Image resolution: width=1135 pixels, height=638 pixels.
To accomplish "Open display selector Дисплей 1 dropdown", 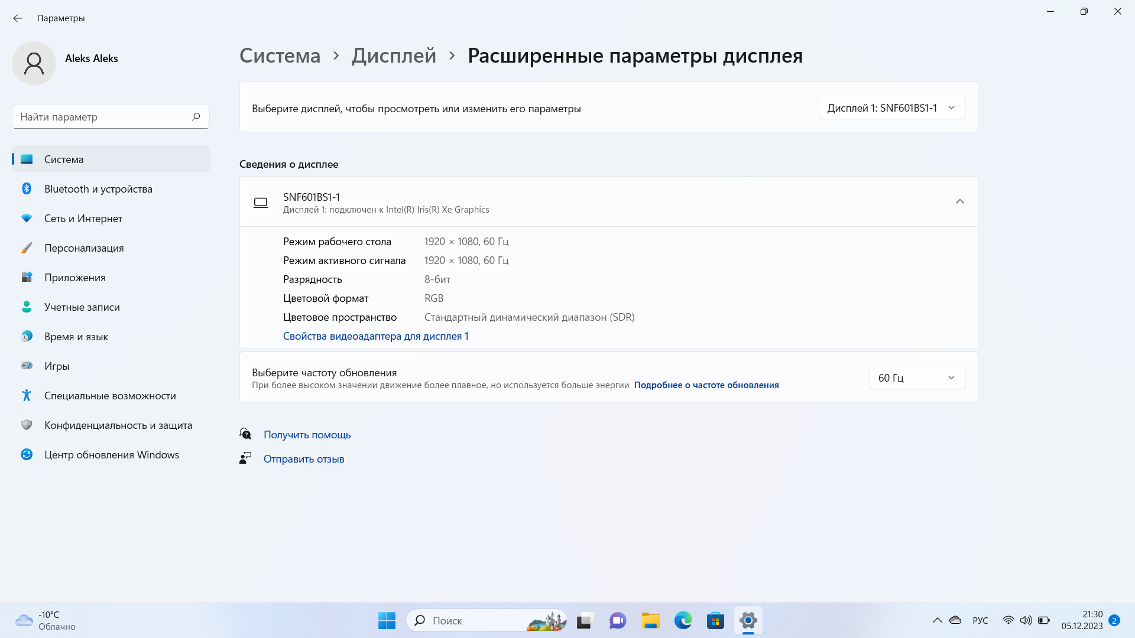I will click(x=891, y=108).
